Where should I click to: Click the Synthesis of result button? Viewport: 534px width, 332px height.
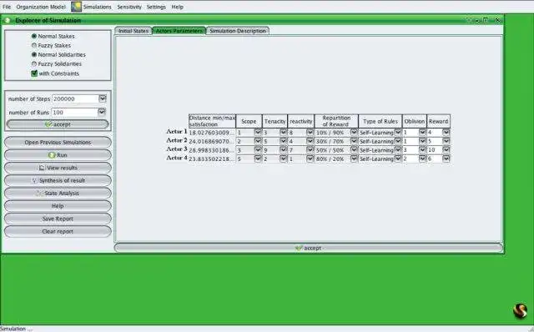(x=58, y=180)
